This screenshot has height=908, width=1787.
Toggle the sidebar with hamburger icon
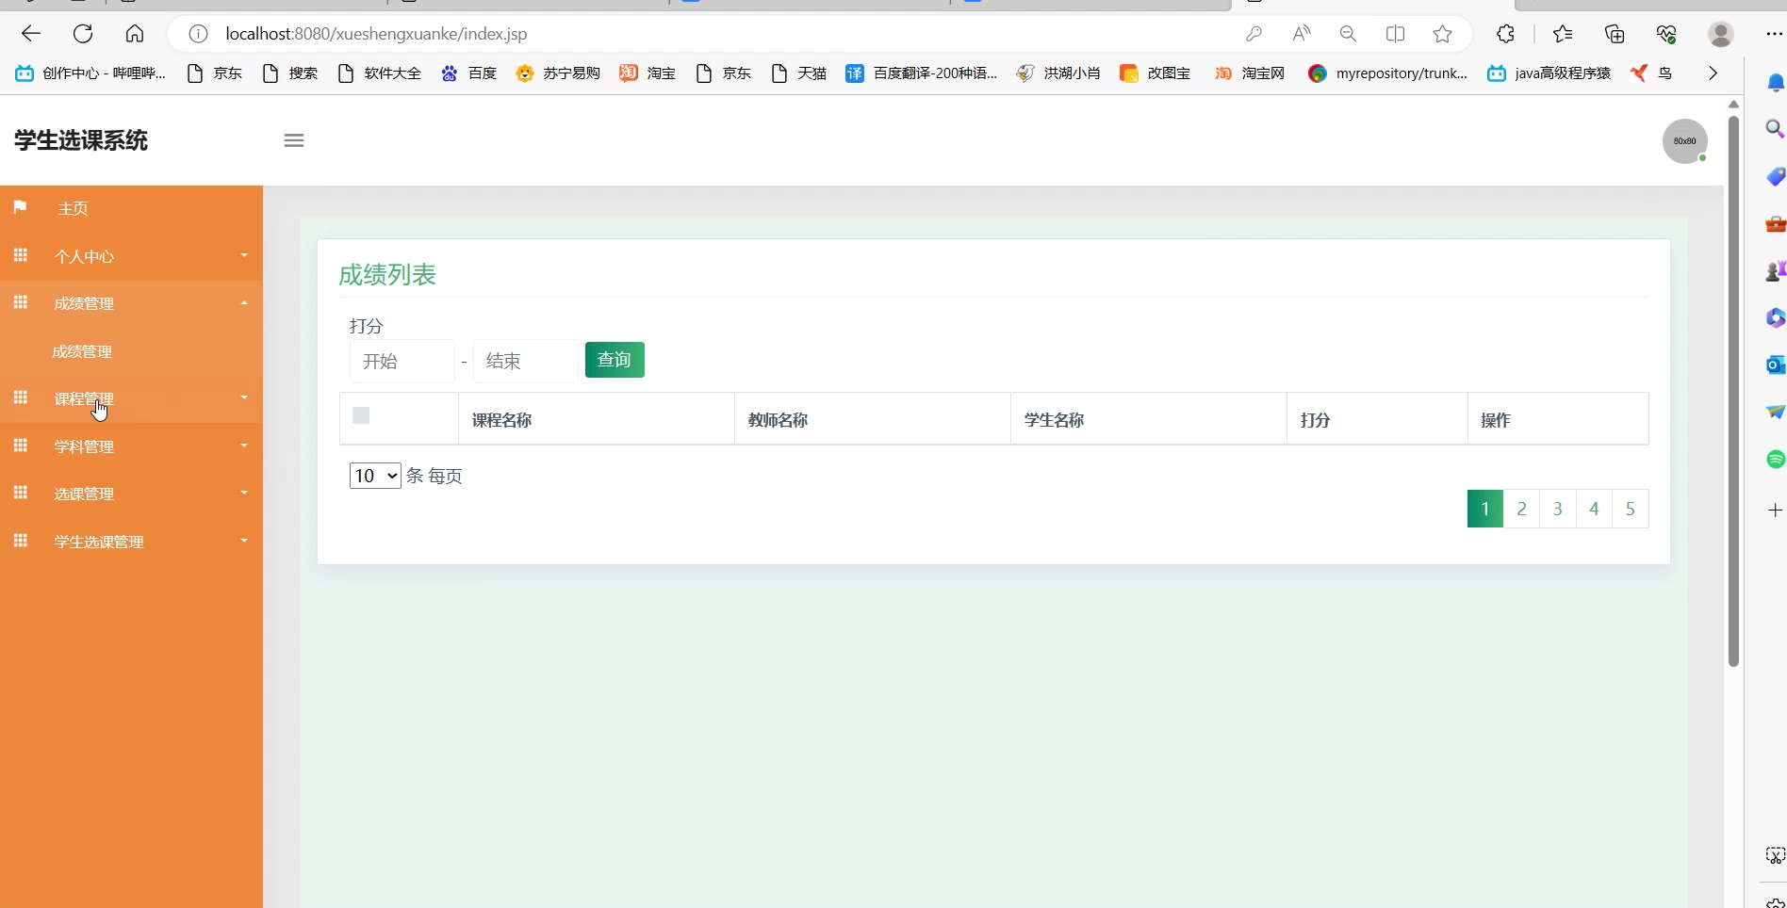pos(294,140)
